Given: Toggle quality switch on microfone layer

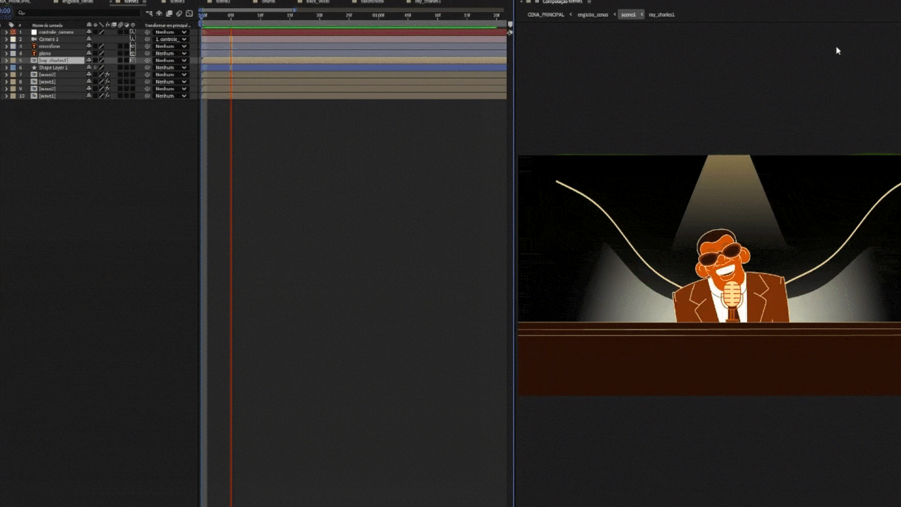Looking at the screenshot, I should [x=101, y=46].
